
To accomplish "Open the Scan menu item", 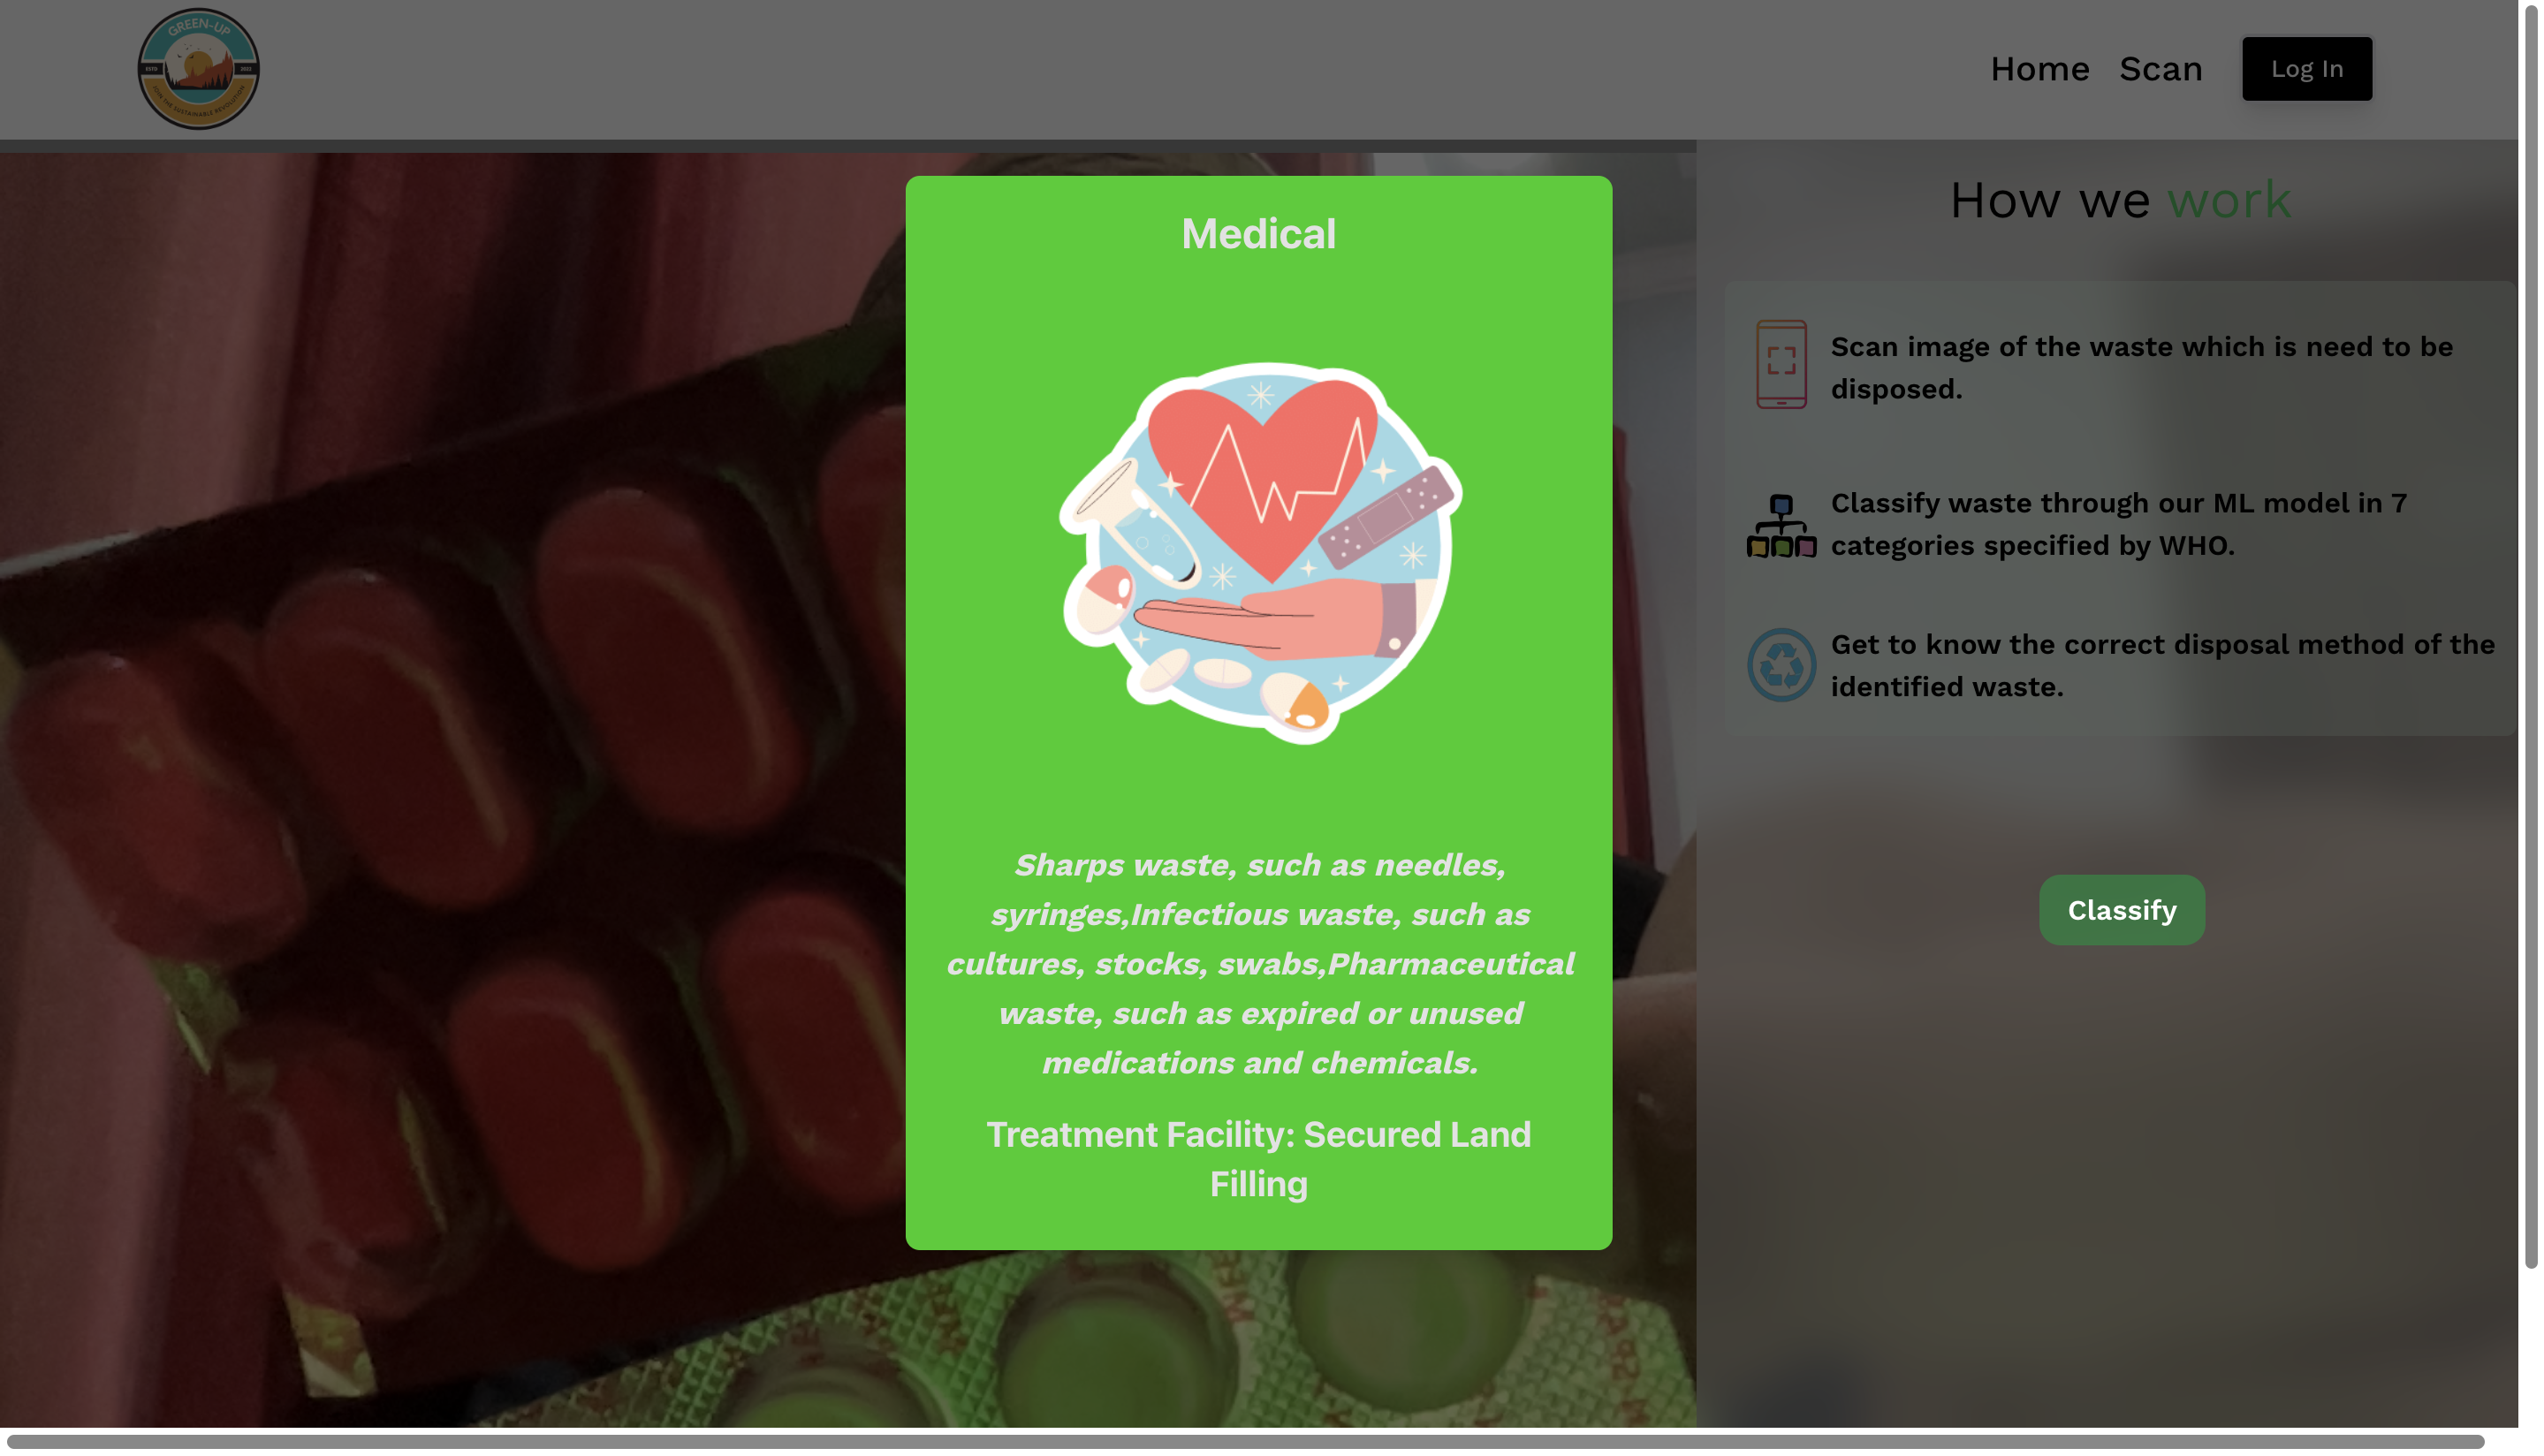I will 2160,69.
